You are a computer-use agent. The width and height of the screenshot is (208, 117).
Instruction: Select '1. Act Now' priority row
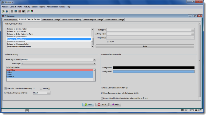pyautogui.click(x=50, y=70)
